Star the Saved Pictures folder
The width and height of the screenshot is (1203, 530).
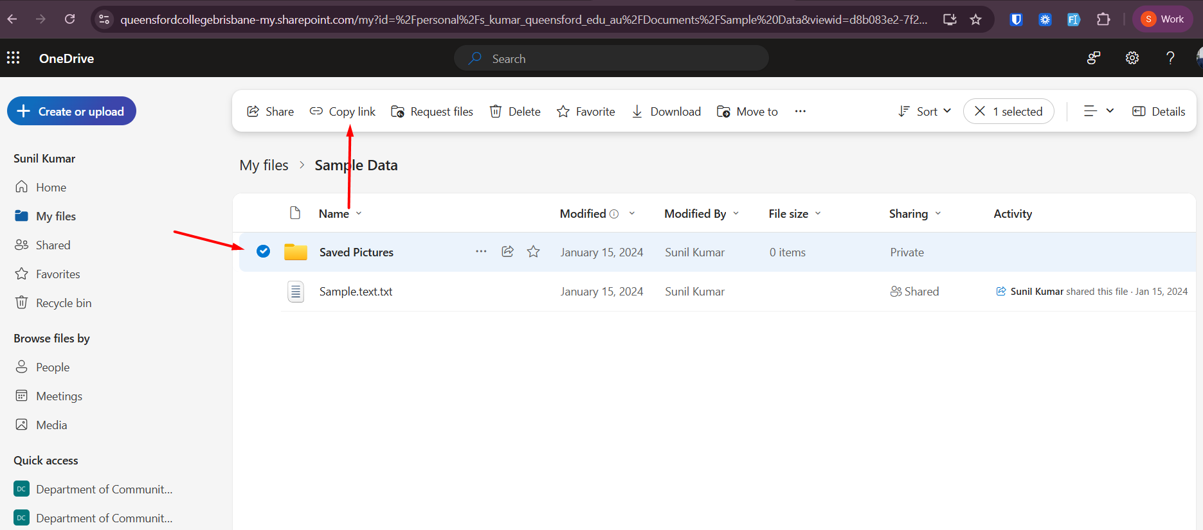[533, 252]
